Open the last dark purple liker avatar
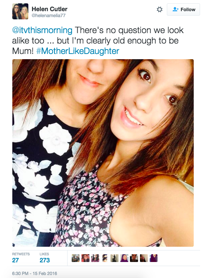The image size is (212, 278). pyautogui.click(x=153, y=258)
